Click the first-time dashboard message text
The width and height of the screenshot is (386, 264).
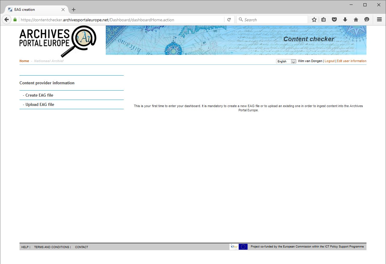(x=248, y=108)
